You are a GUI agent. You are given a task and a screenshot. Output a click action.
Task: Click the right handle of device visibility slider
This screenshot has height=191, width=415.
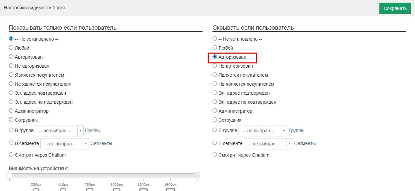[x=197, y=175]
